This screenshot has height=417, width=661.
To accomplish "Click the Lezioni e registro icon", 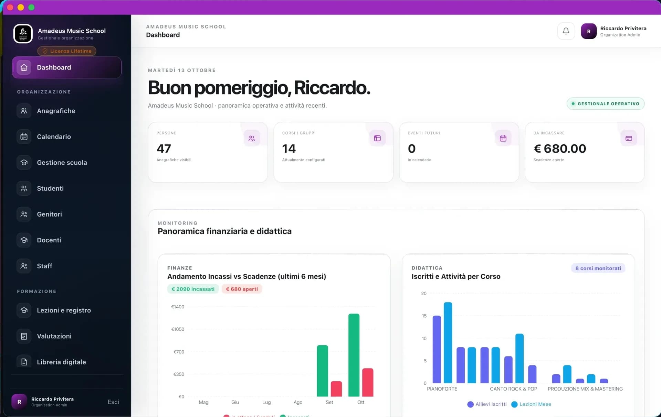I will click(x=24, y=310).
